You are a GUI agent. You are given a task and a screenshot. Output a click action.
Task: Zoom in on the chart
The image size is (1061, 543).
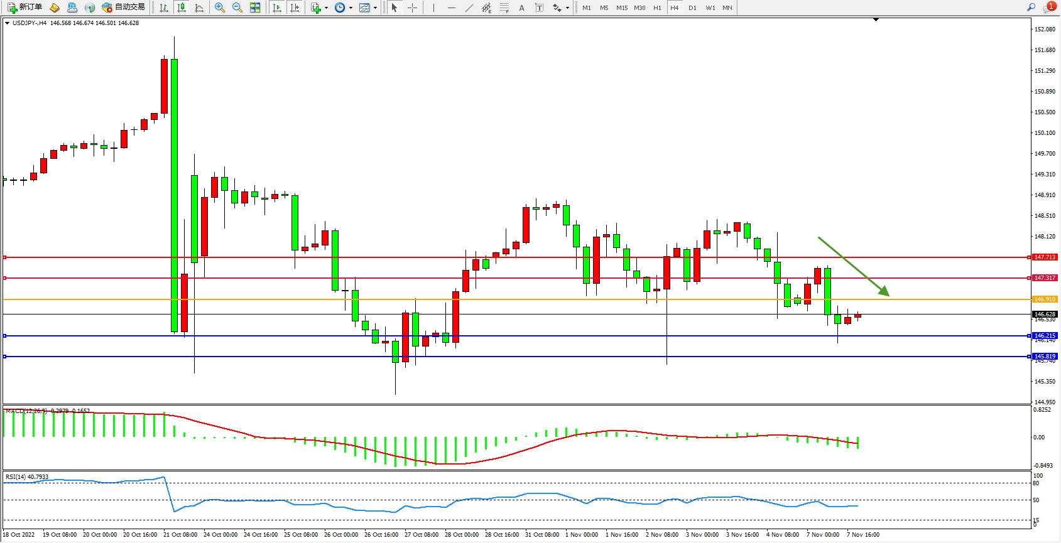pyautogui.click(x=220, y=8)
